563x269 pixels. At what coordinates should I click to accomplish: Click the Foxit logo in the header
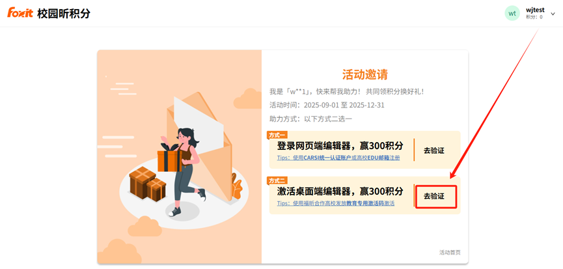(x=20, y=13)
